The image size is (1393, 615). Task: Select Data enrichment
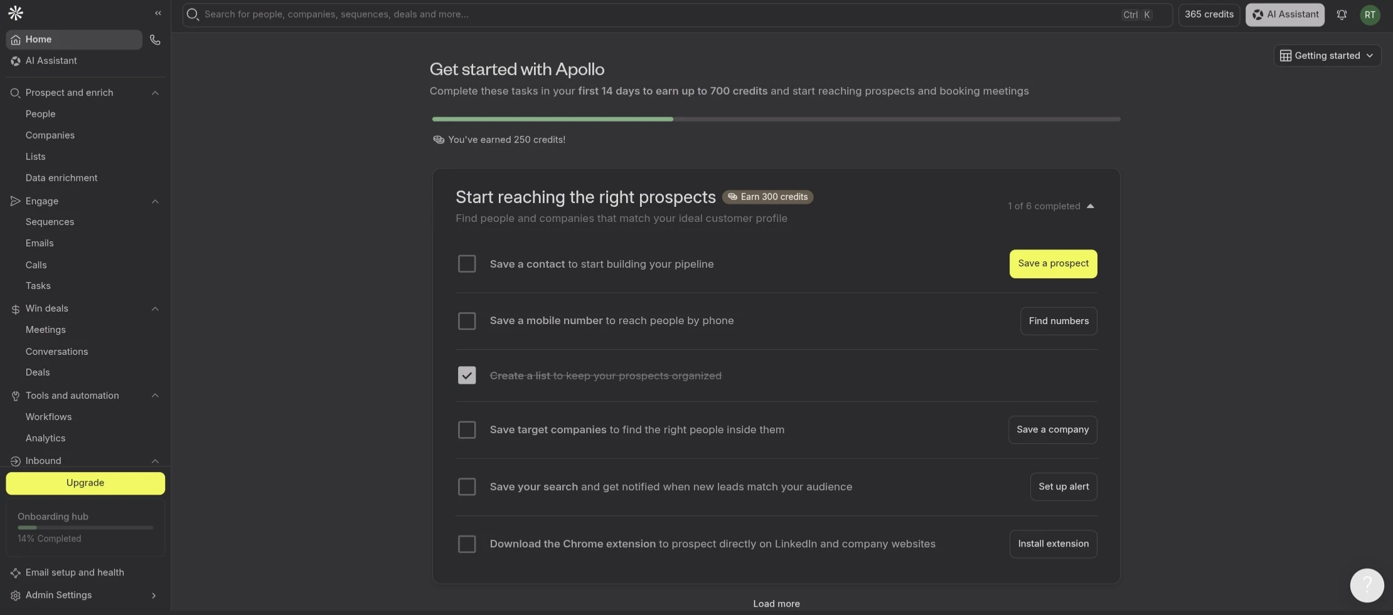click(61, 178)
